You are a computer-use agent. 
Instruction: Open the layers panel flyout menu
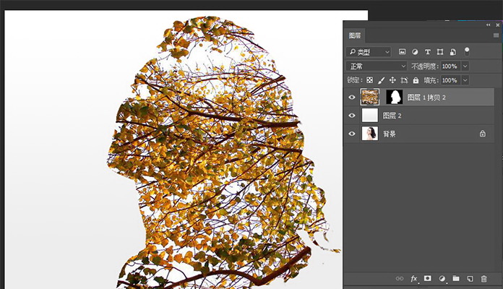coord(496,35)
